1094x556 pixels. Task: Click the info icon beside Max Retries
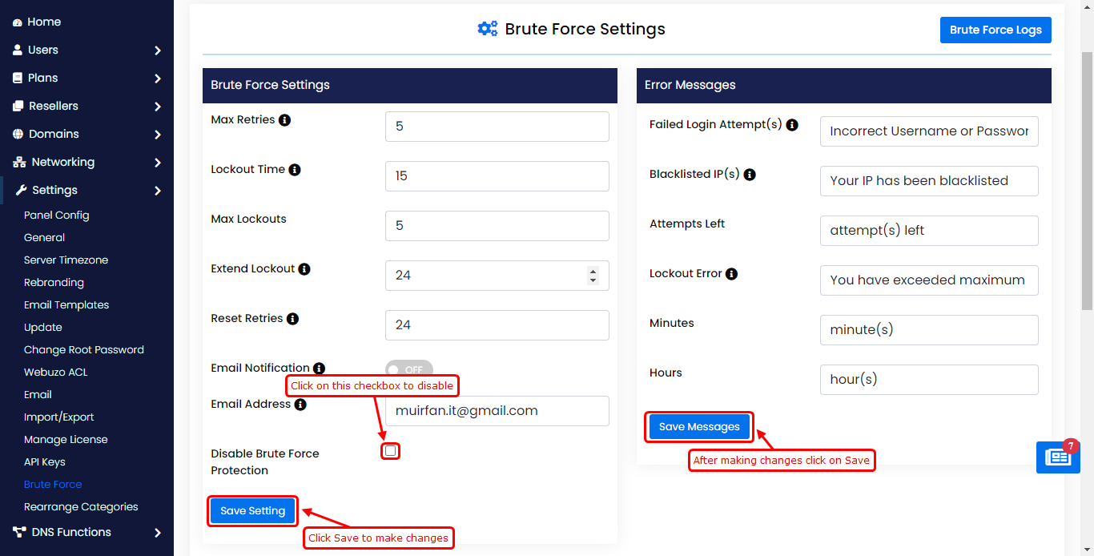[x=284, y=120]
